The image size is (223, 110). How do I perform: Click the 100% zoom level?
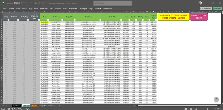(219, 109)
